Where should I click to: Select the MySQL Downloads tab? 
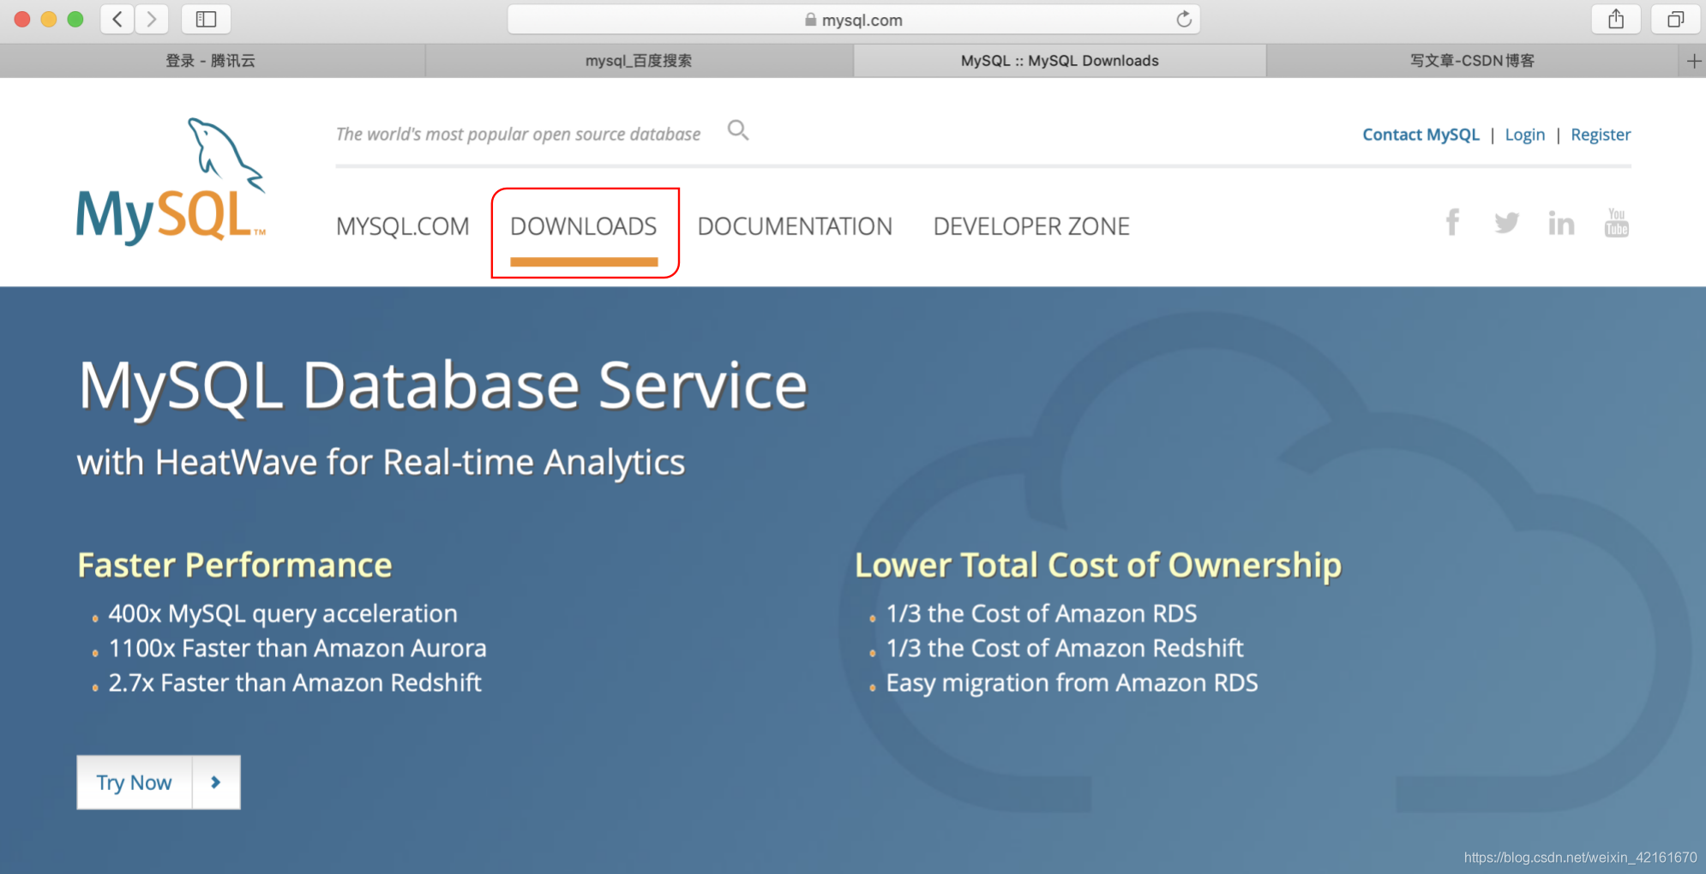coord(1060,61)
